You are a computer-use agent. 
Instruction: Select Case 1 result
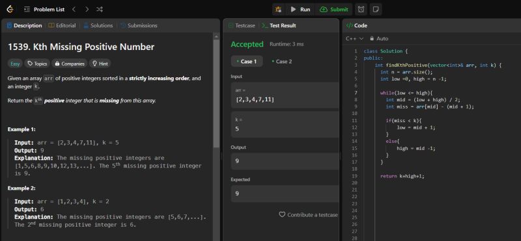[x=247, y=61]
